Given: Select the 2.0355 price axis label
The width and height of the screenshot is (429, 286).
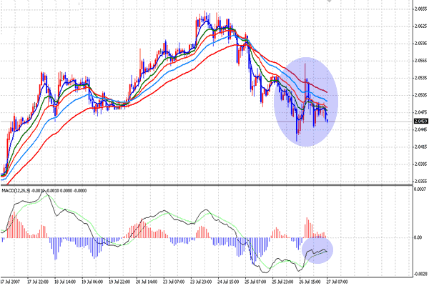Looking at the screenshot, I should point(420,181).
